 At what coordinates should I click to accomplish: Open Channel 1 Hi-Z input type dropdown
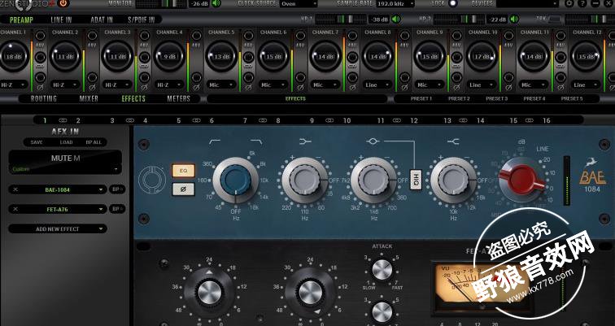(x=14, y=85)
